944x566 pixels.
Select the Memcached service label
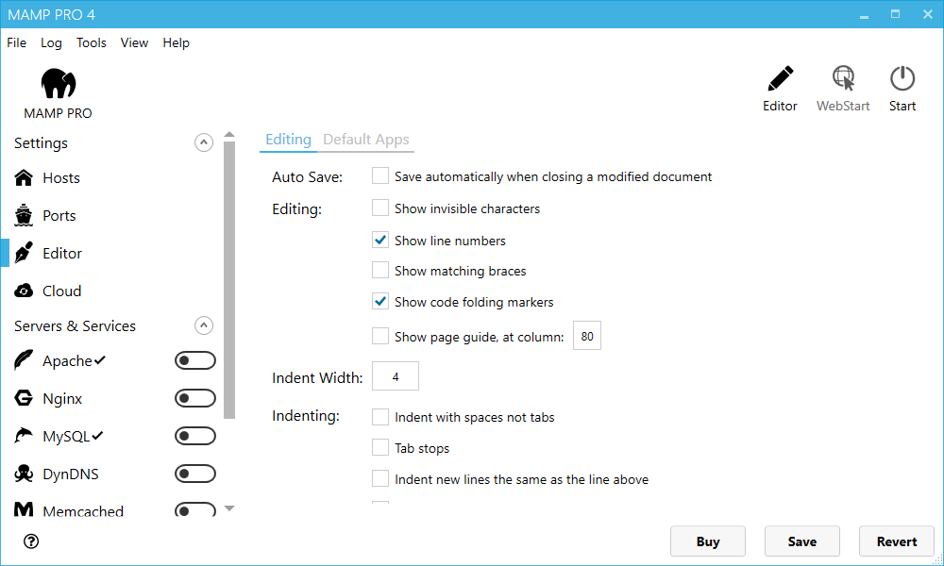(x=83, y=510)
